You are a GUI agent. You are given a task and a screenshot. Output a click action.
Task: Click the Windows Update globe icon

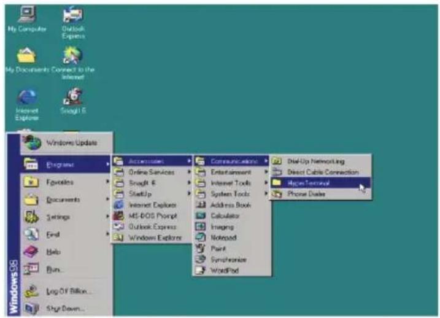tap(33, 142)
